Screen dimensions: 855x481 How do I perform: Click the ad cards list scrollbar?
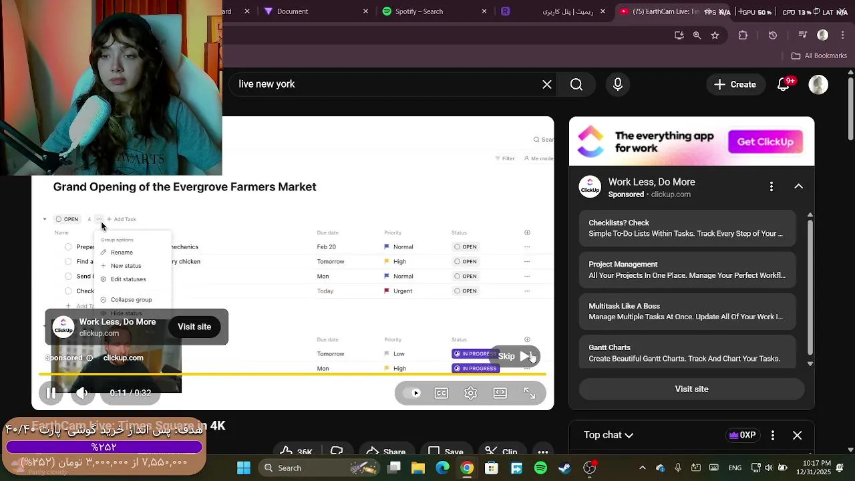[x=810, y=287]
